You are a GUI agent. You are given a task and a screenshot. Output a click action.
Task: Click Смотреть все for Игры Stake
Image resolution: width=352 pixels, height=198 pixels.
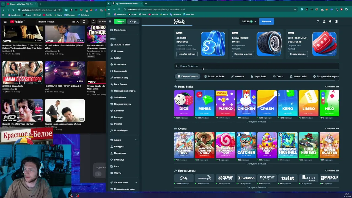(332, 87)
